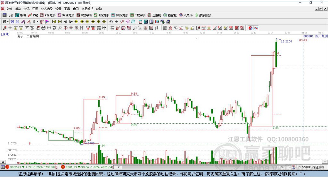Open the 设置 menu
Screen dimensions: 328x177
tap(58, 9)
